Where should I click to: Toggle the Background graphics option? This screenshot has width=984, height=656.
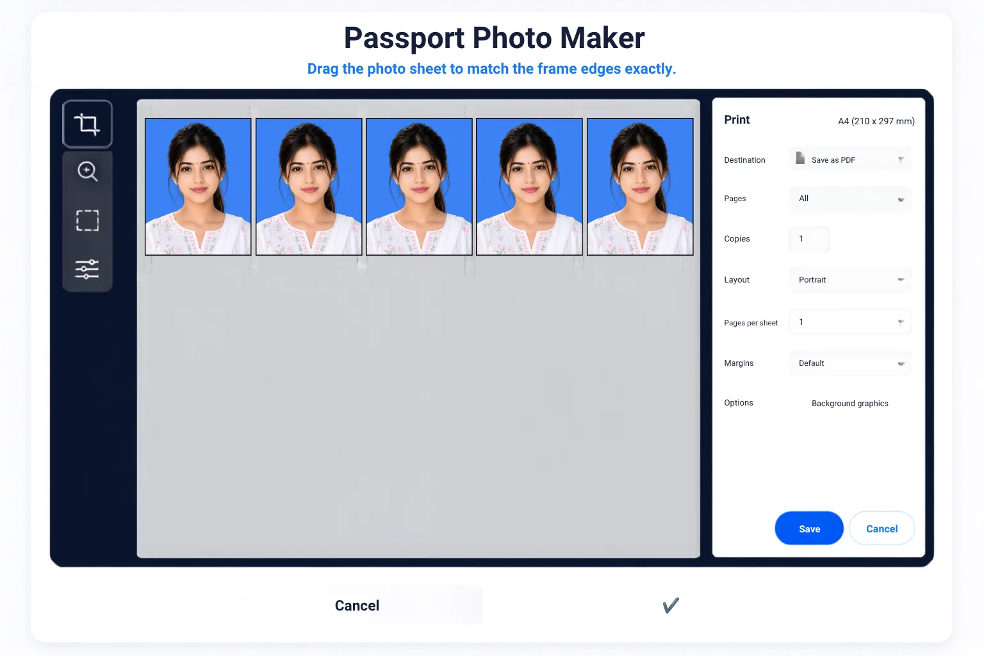click(849, 404)
